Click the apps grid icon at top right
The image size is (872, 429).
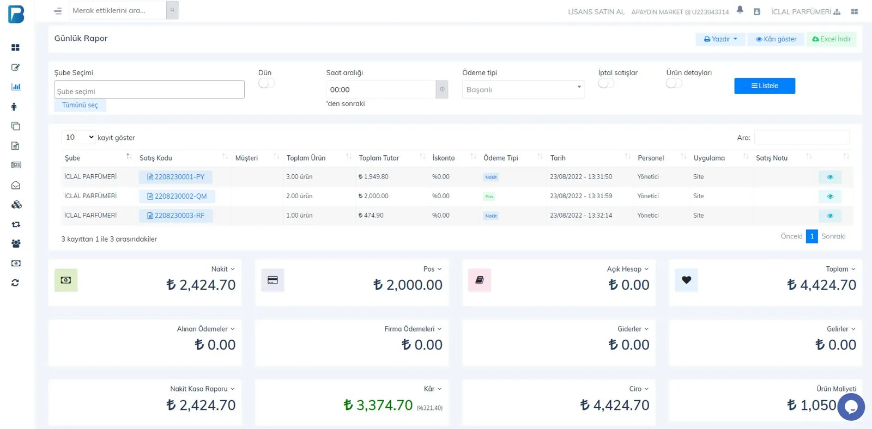coord(854,11)
